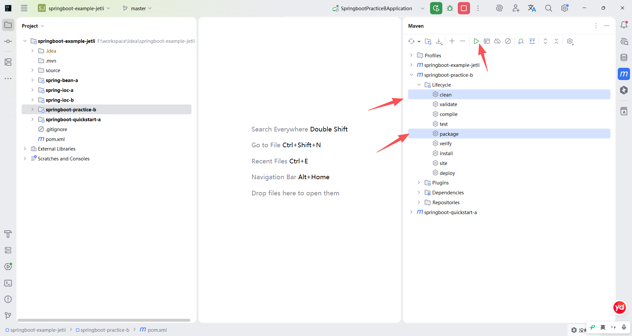This screenshot has width=632, height=336.
Task: Open IDE settings gear in title bar
Action: (565, 8)
